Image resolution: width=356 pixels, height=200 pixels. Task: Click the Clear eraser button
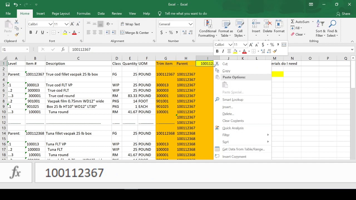[298, 34]
